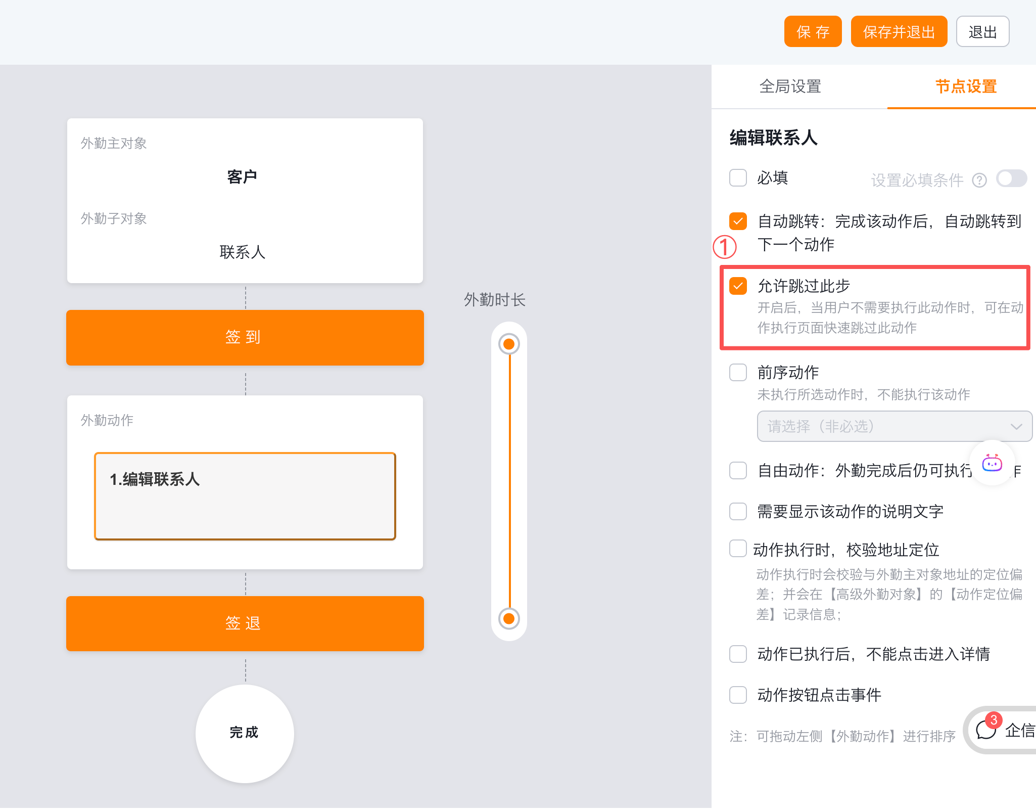Click the bottom marker of 外勤时长 slider

click(x=509, y=618)
